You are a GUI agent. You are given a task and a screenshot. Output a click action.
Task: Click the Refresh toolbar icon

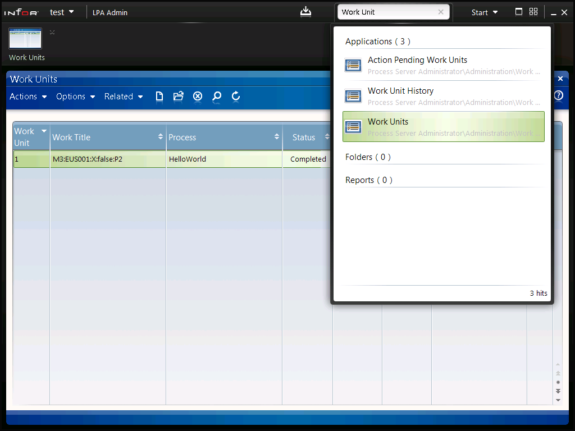coord(236,97)
